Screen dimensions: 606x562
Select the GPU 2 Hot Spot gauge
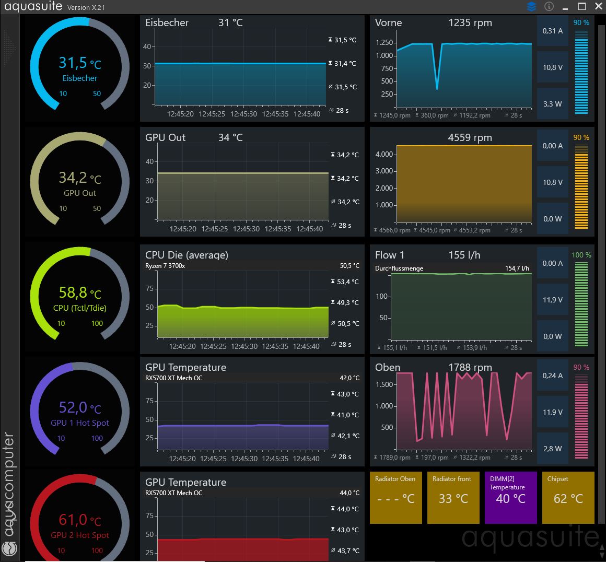(x=79, y=518)
